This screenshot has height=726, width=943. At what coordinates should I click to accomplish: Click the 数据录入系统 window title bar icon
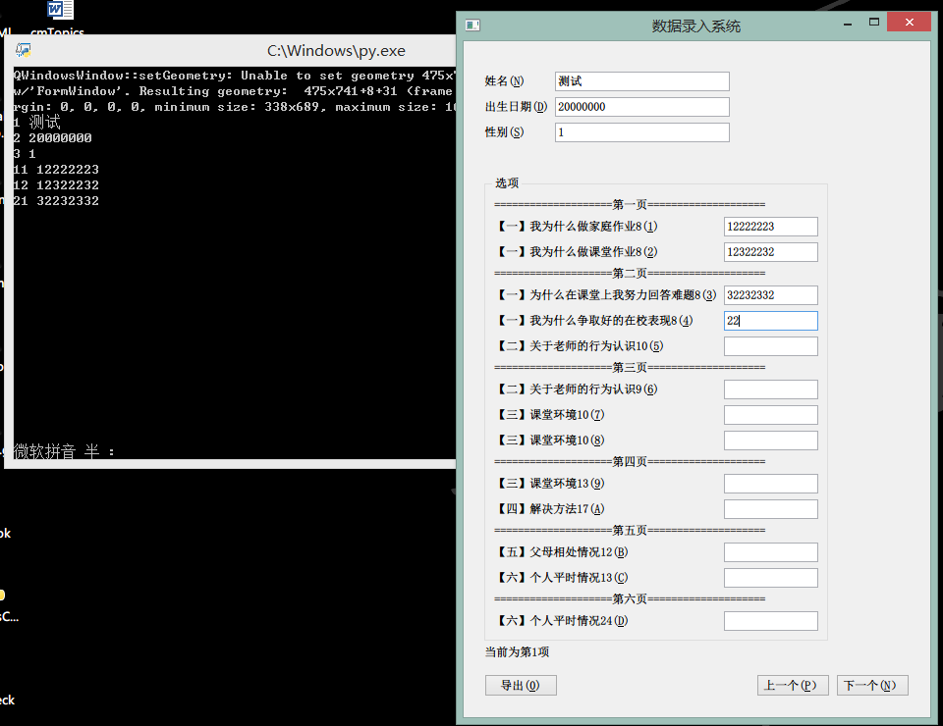click(472, 26)
